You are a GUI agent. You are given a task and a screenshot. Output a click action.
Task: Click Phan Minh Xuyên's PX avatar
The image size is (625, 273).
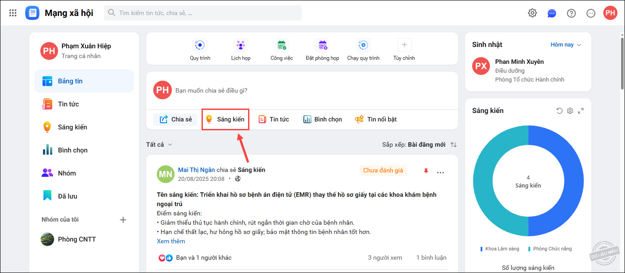click(481, 66)
